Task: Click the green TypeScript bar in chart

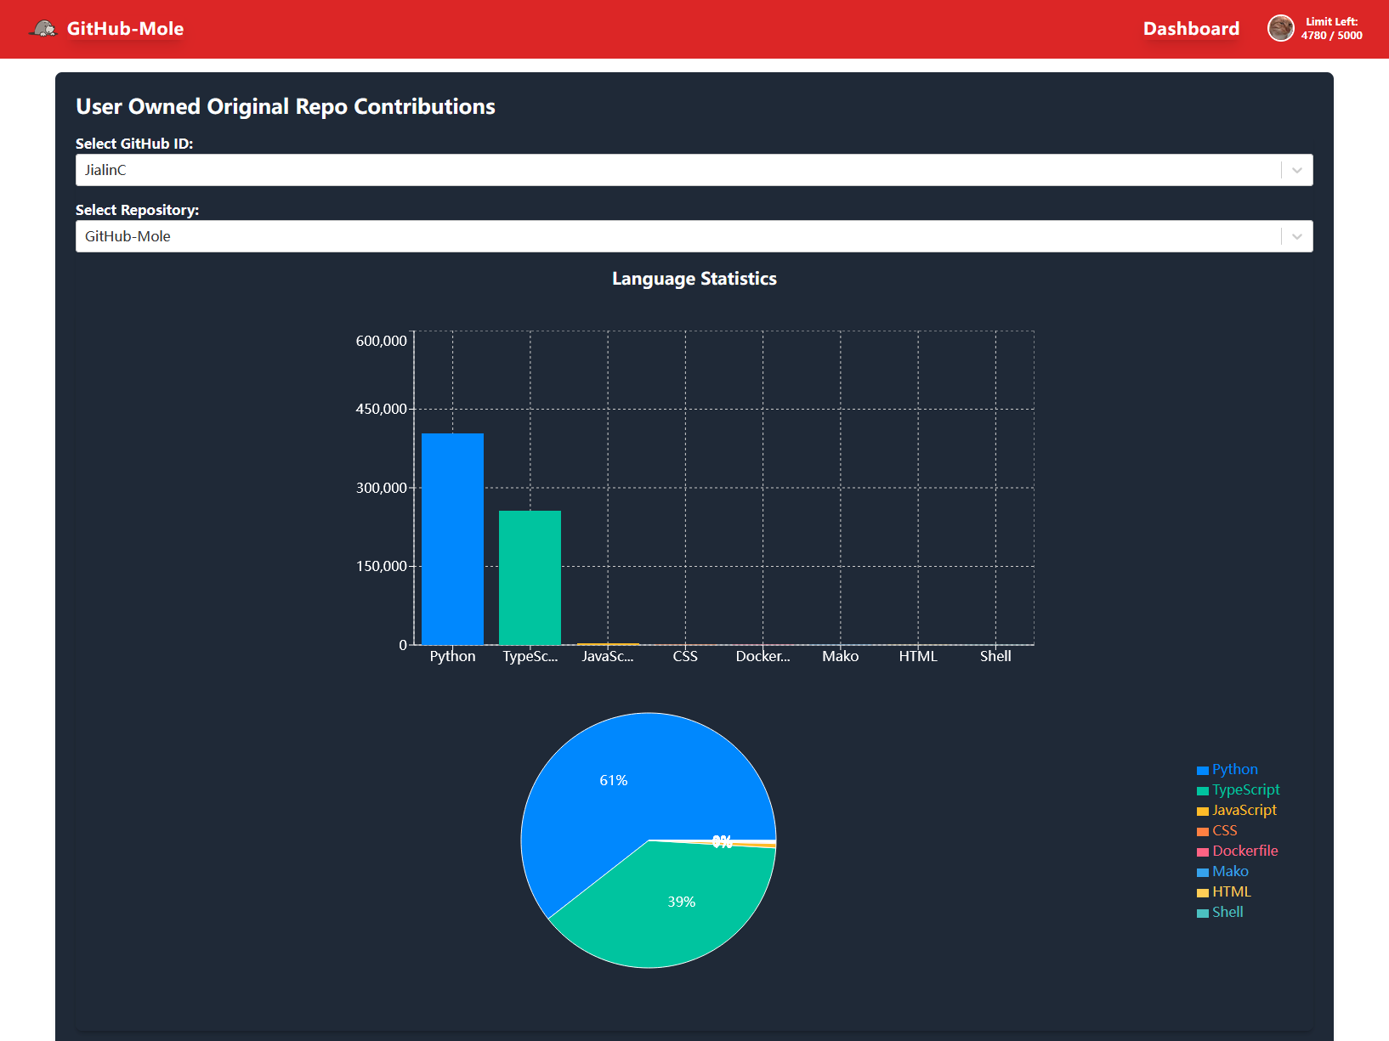Action: pos(530,578)
